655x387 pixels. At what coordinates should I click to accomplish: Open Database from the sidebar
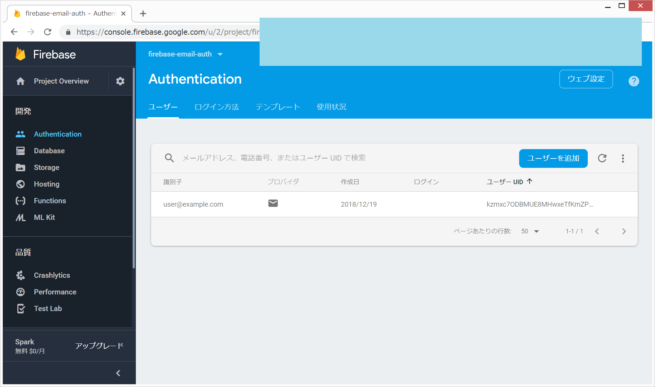click(49, 151)
